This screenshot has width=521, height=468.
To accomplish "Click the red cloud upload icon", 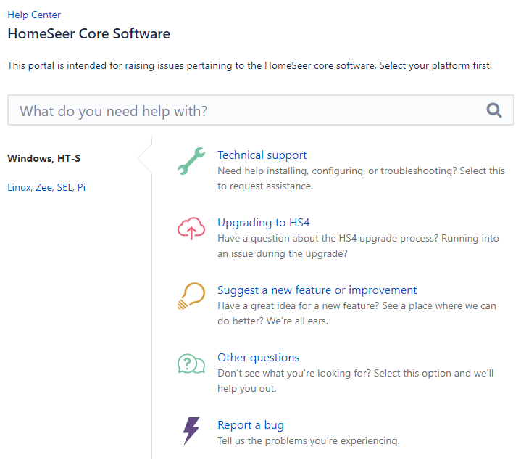I will click(191, 229).
